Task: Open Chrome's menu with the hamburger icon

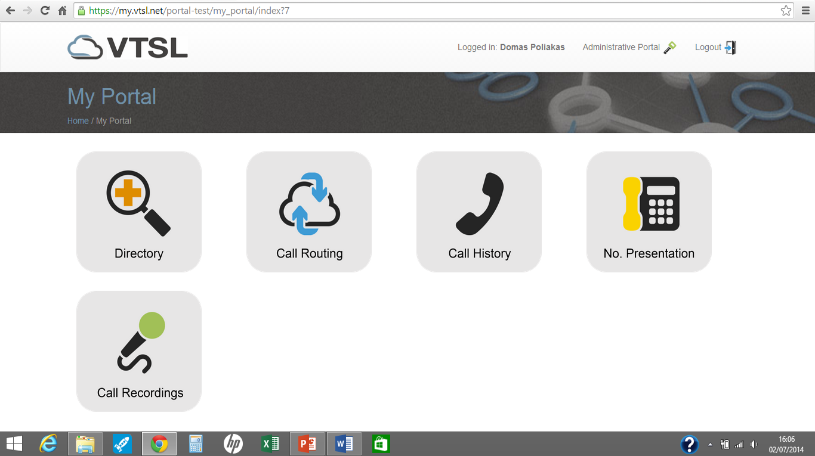Action: (804, 10)
